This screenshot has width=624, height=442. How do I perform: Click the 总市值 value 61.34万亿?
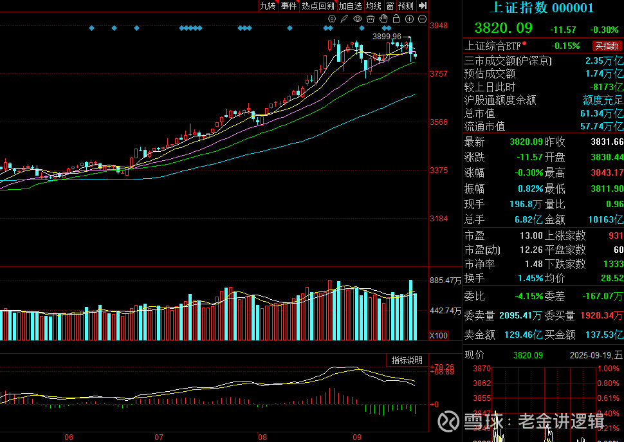click(x=601, y=113)
